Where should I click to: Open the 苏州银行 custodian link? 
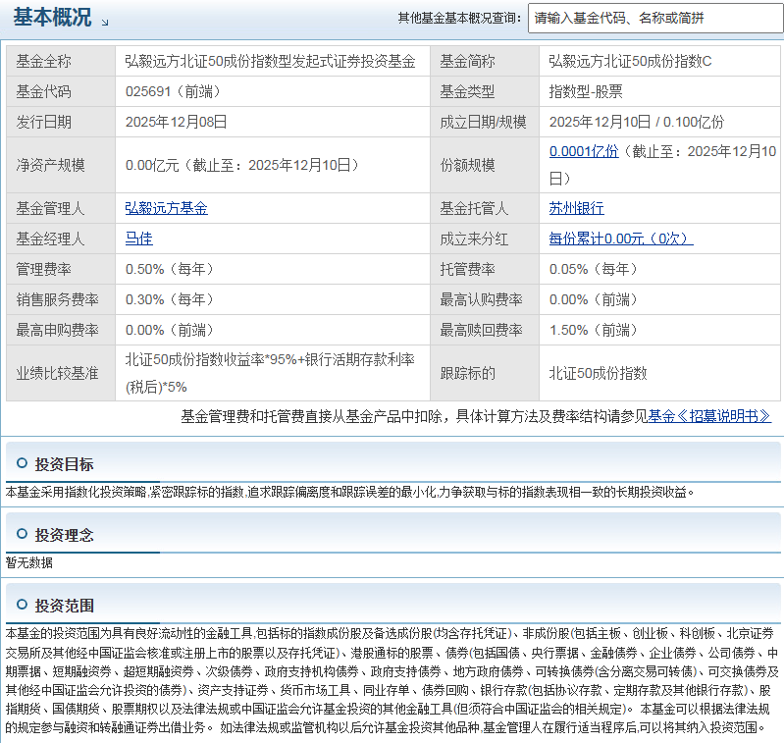[x=576, y=208]
